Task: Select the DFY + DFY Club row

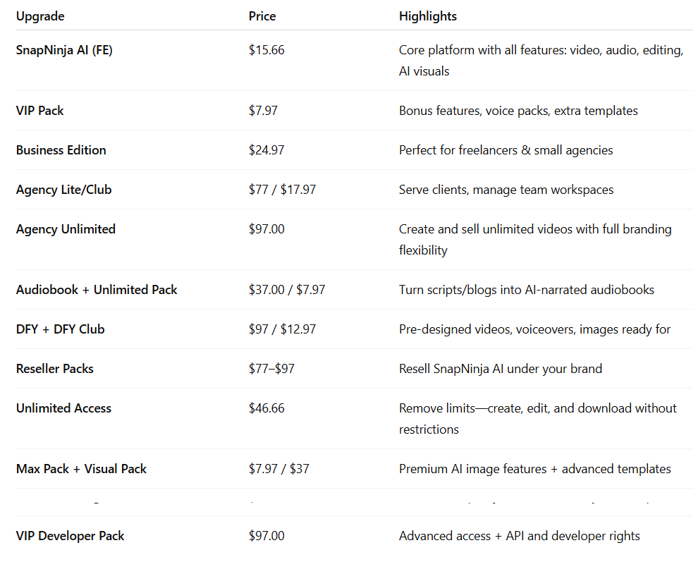Action: pos(355,329)
